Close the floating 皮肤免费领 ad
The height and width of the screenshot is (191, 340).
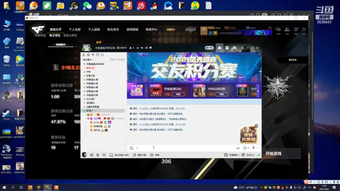click(256, 126)
